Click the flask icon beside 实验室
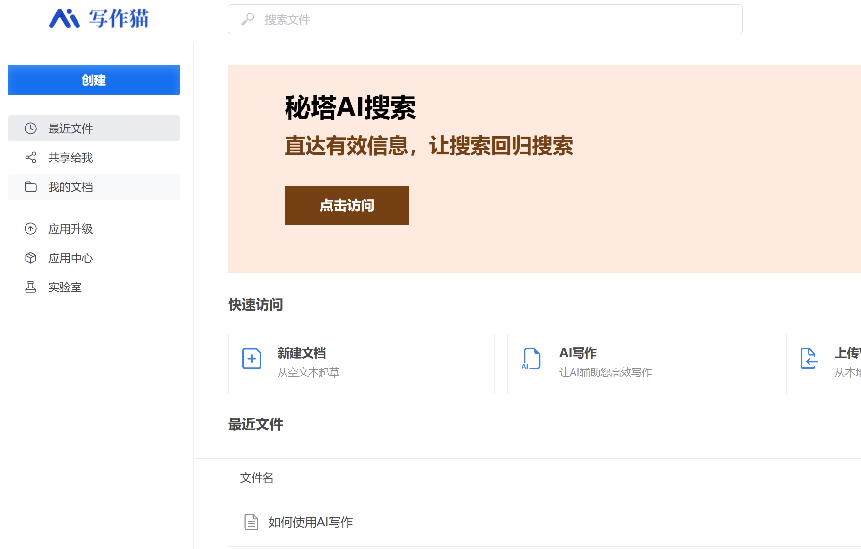 (x=30, y=287)
